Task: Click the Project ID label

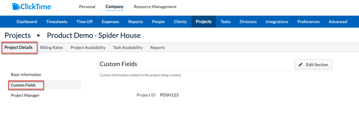Action: (146, 95)
